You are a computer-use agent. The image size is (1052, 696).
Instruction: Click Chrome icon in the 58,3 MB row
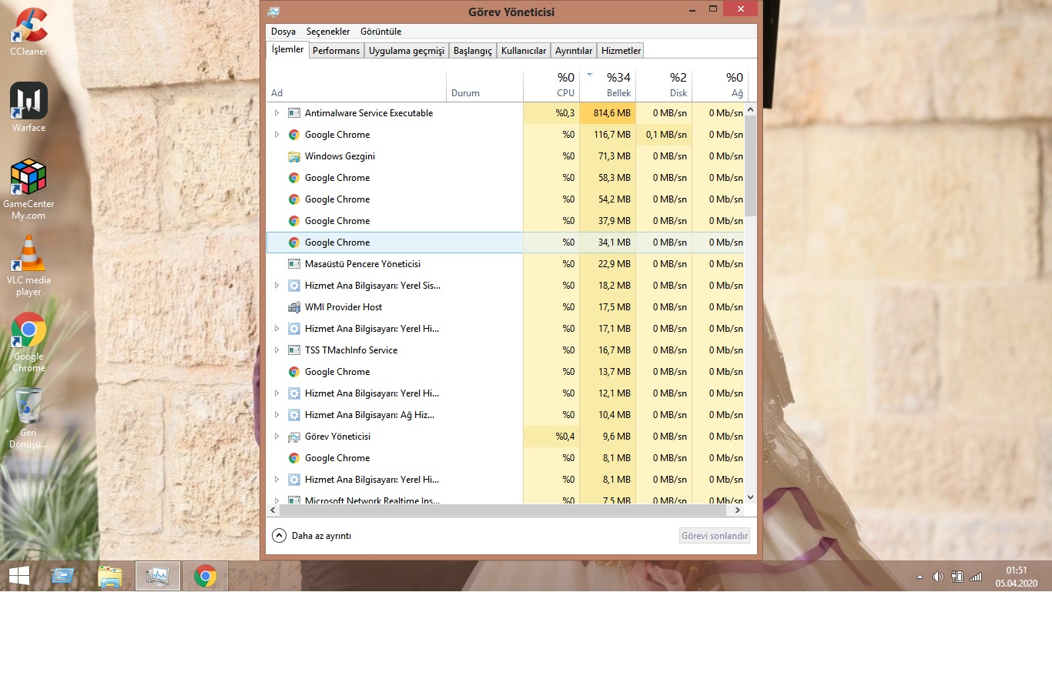[x=293, y=178]
